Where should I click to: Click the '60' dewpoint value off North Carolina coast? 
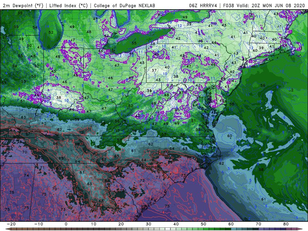(x=229, y=136)
